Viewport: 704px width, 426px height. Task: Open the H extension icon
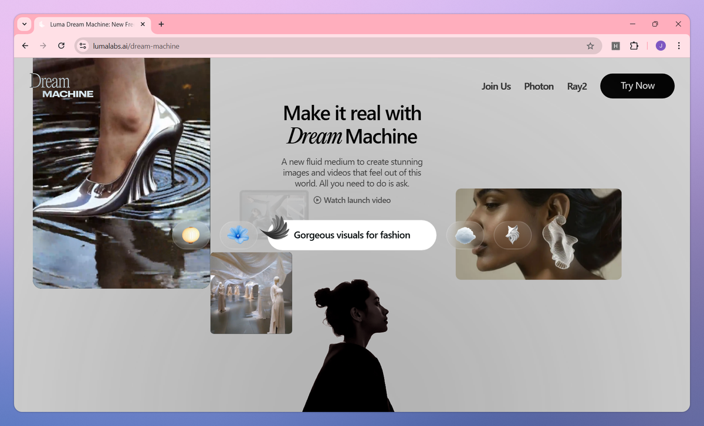pyautogui.click(x=615, y=46)
